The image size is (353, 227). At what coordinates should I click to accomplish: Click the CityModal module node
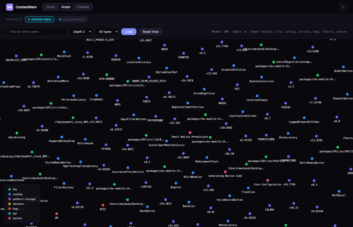pyautogui.click(x=96, y=95)
